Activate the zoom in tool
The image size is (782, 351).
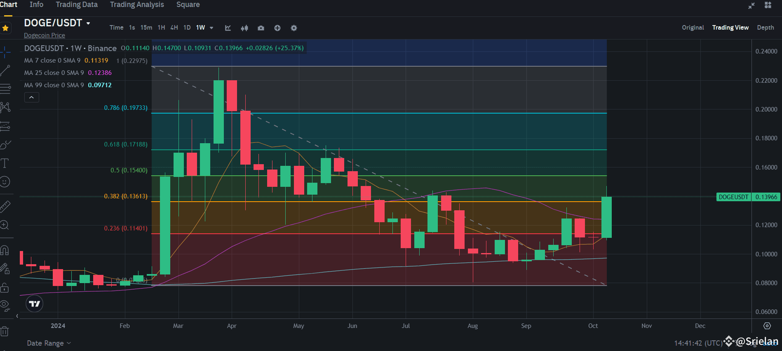5,225
